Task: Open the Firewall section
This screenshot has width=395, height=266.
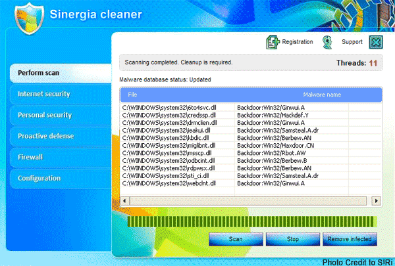Action: click(x=61, y=157)
